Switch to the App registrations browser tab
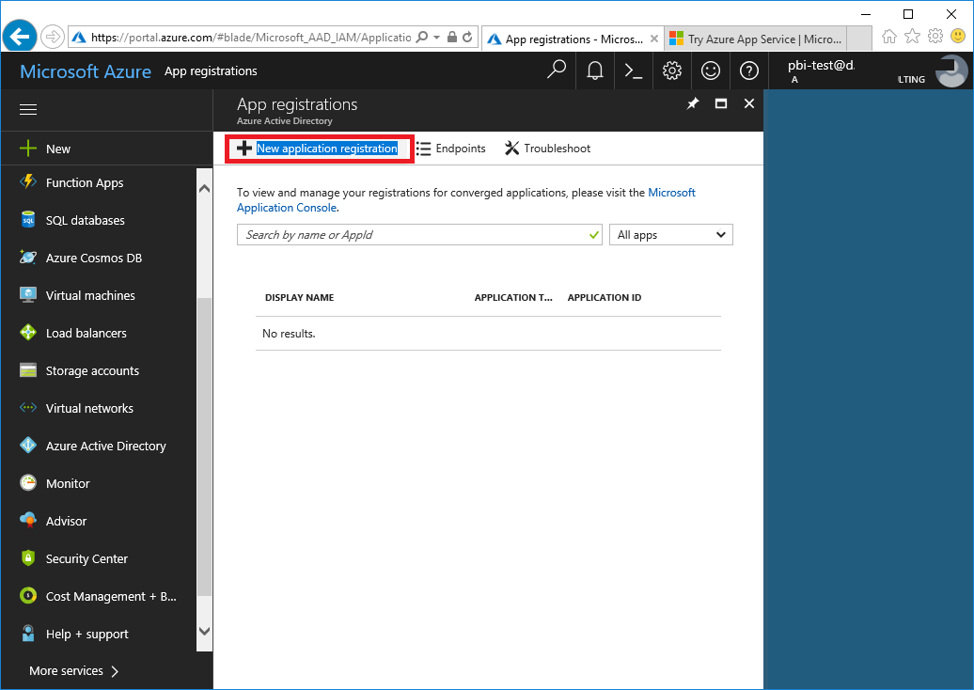The height and width of the screenshot is (690, 974). (x=573, y=39)
